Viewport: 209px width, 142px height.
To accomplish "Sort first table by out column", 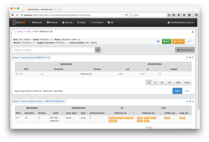I will tap(129, 69).
